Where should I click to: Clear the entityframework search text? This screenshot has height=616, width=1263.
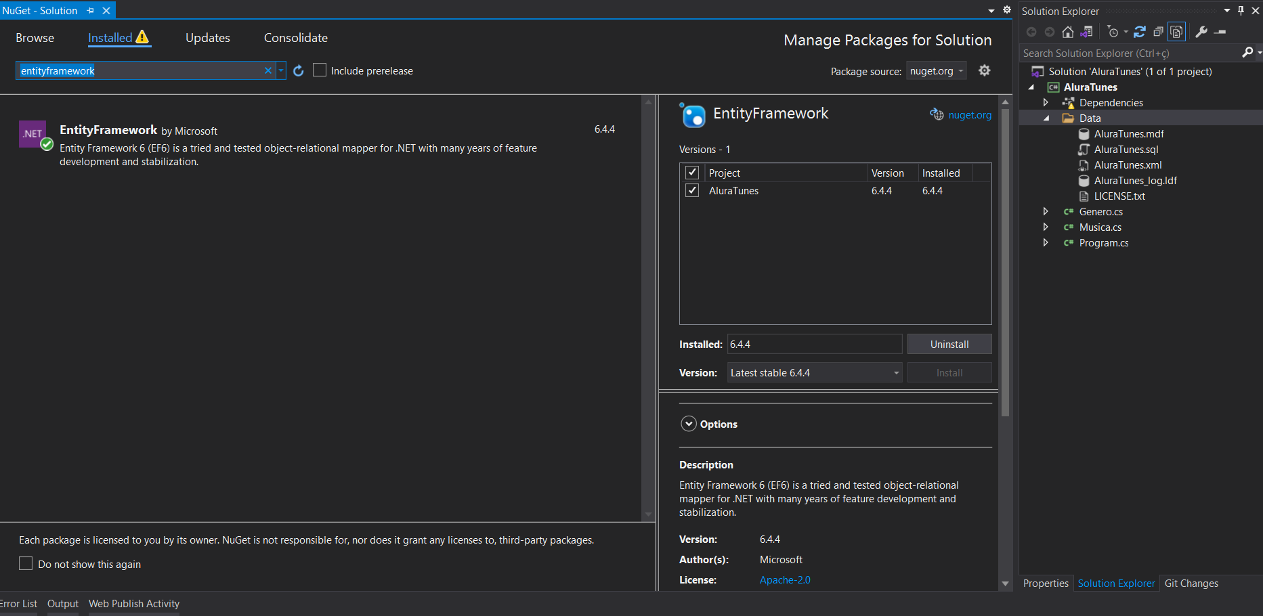tap(268, 70)
